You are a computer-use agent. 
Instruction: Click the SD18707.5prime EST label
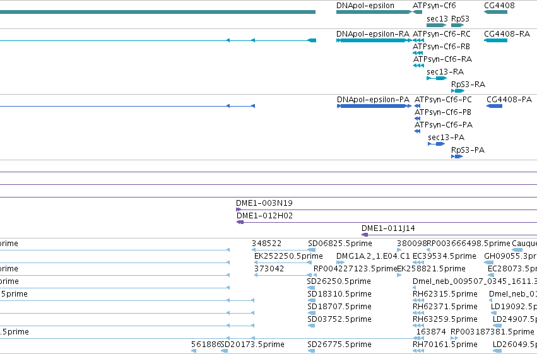(x=339, y=307)
